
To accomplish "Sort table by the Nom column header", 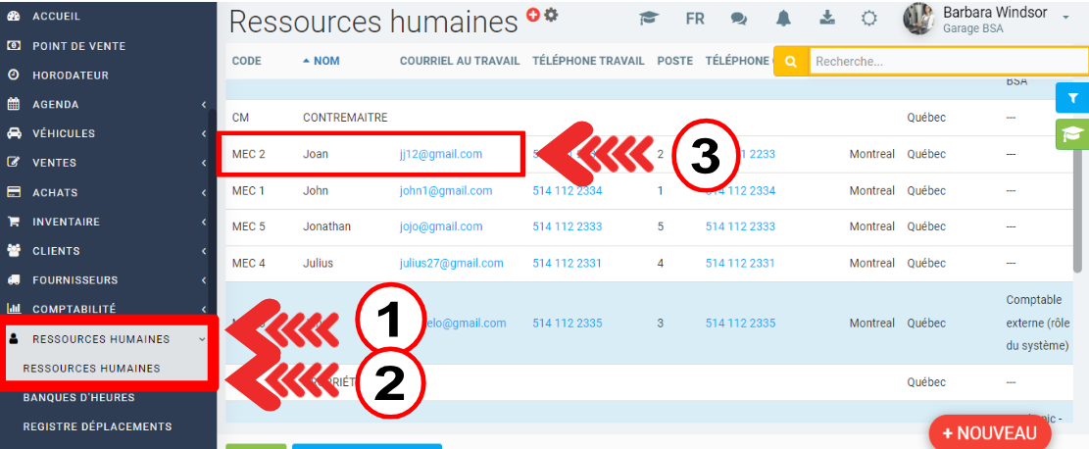I will coord(325,61).
